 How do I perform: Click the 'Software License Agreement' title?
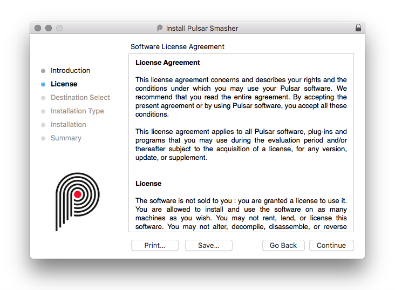(x=178, y=47)
